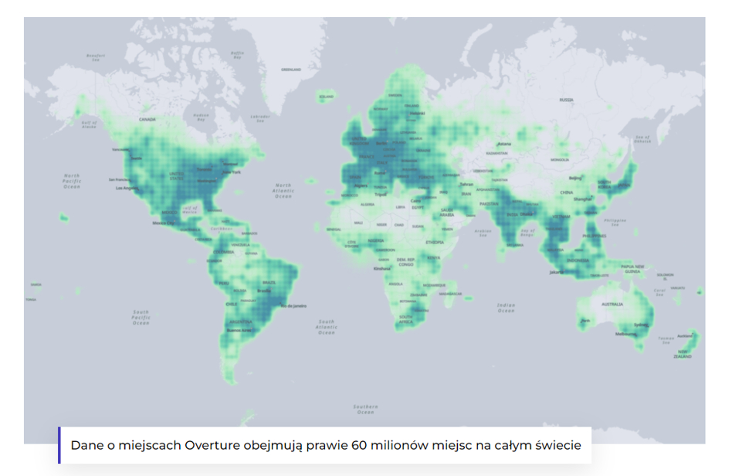Select the Sydney city label
The image size is (732, 476).
[x=640, y=325]
